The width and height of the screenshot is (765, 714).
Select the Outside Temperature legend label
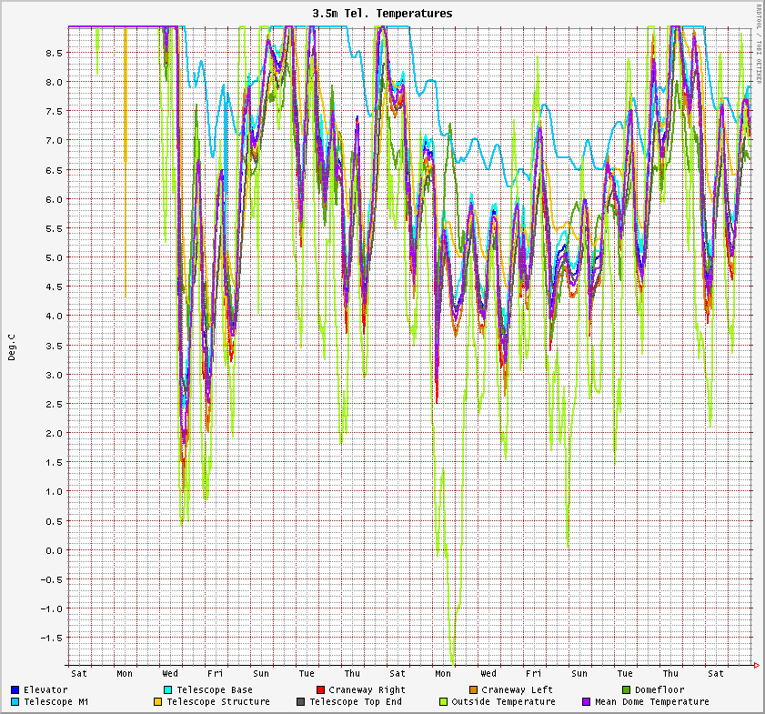click(x=503, y=701)
